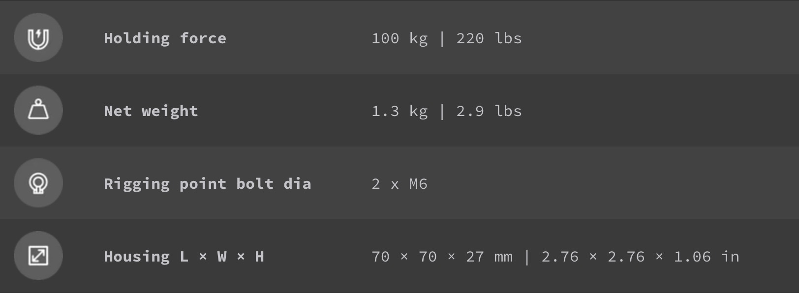
Task: Select the first 2.76 in inch dimensions
Action: pos(560,257)
